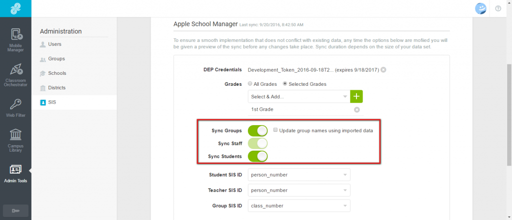The height and width of the screenshot is (220, 512).
Task: Toggle the Sync Staff switch
Action: [257, 143]
